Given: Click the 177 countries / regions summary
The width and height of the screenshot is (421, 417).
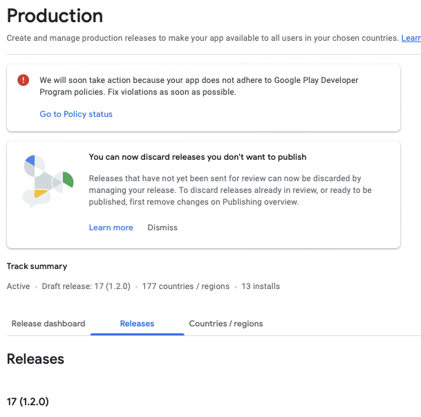Looking at the screenshot, I should [185, 286].
